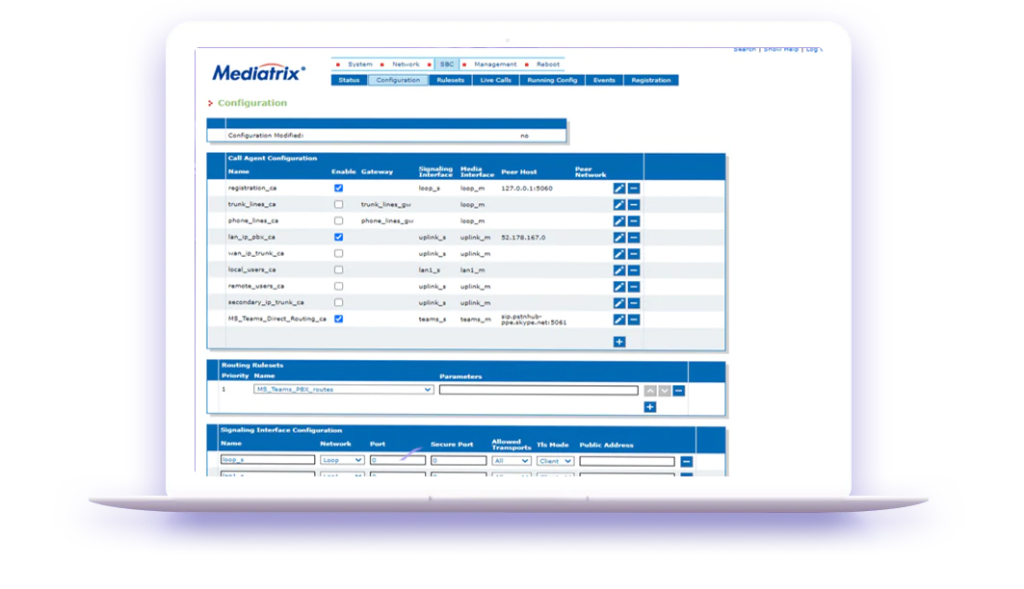Disable the MS_Teams_Direct_Routing_ca checkbox
This screenshot has height=589, width=1024.
pyautogui.click(x=338, y=319)
